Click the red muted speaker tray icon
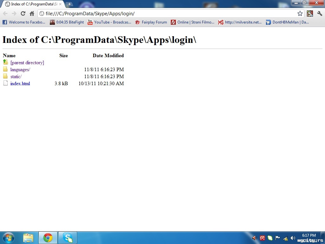The image size is (325, 244). (255, 238)
